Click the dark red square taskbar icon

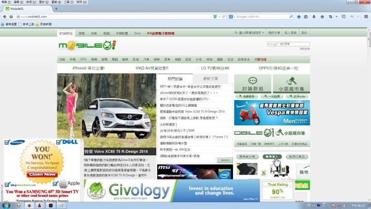coord(50,205)
